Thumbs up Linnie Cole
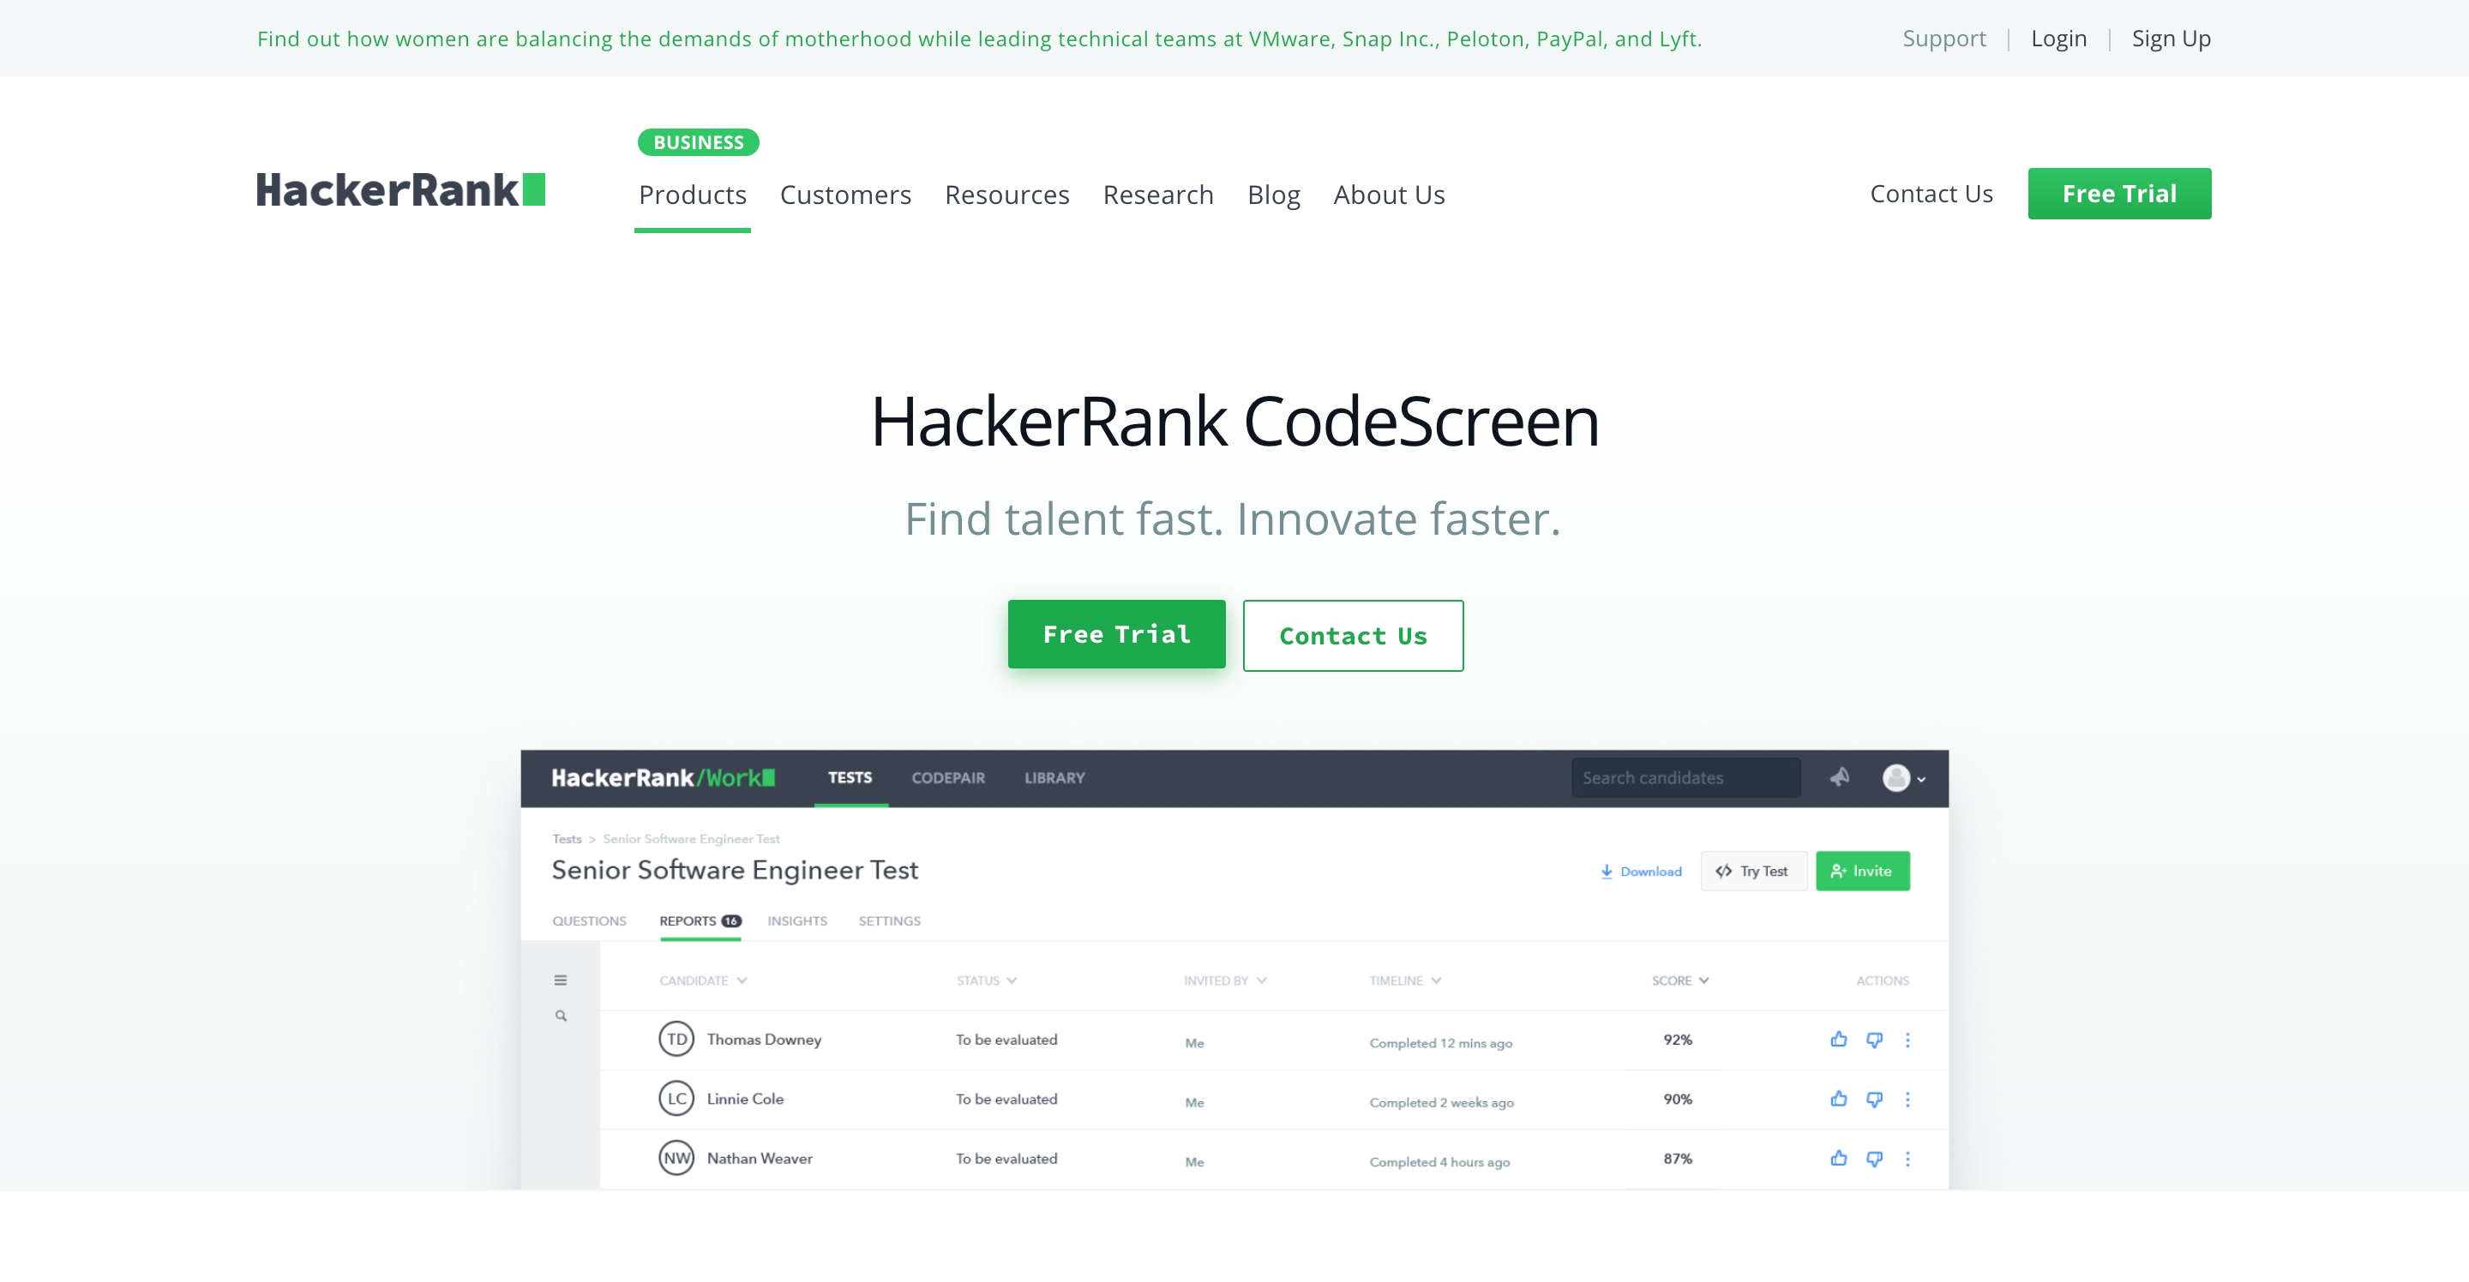 (x=1838, y=1099)
